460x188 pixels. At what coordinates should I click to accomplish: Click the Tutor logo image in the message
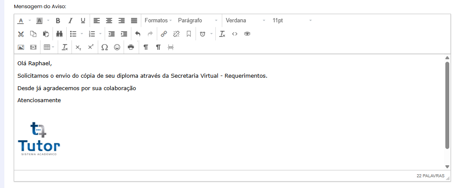[39, 139]
